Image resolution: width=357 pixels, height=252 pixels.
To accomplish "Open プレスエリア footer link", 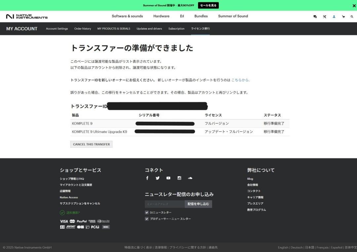I will [x=256, y=204].
